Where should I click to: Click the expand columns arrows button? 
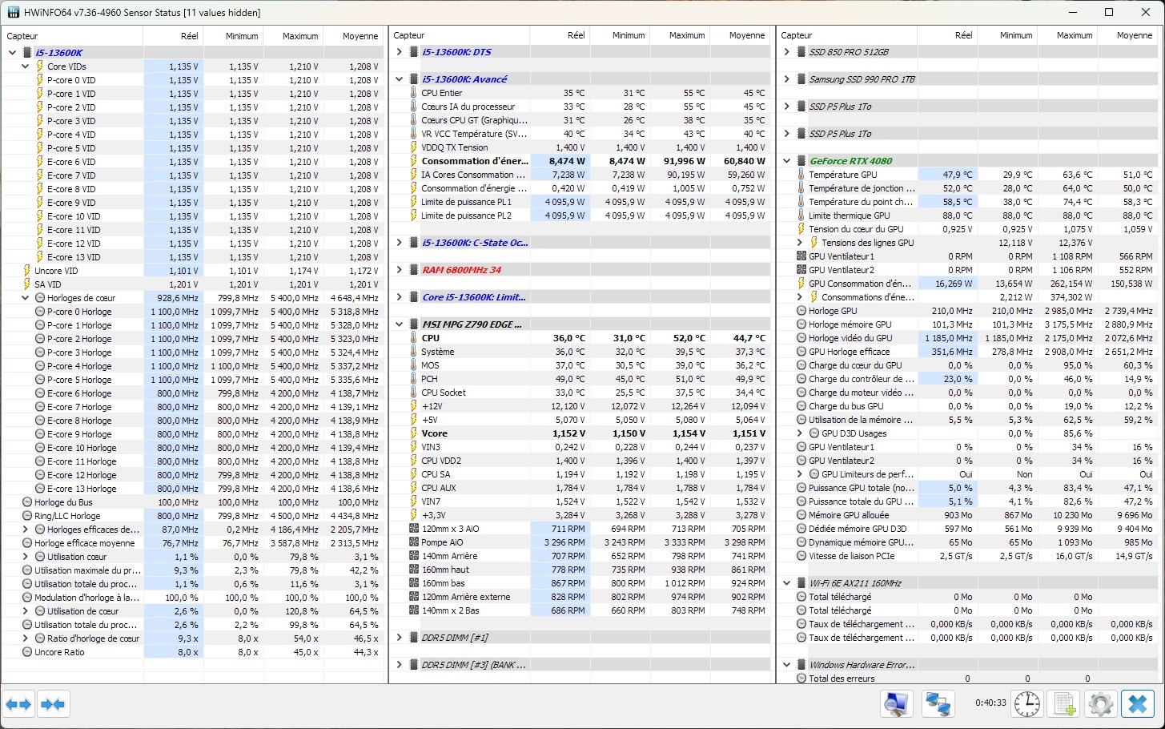pos(18,705)
